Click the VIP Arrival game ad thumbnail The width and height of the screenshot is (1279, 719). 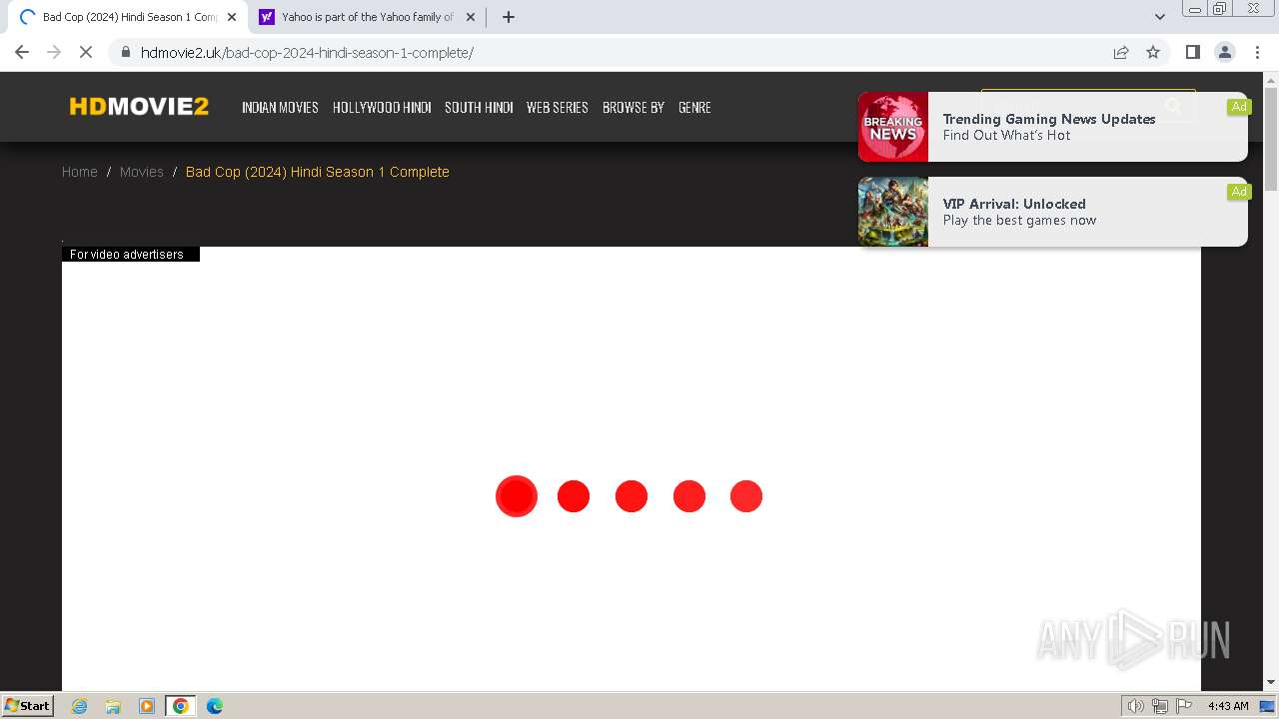click(x=893, y=212)
